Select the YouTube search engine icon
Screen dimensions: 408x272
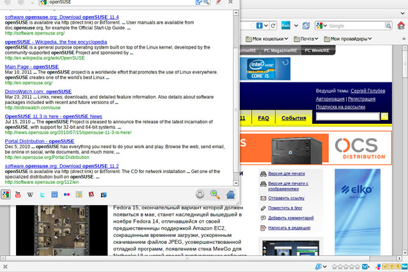pyautogui.click(x=18, y=194)
